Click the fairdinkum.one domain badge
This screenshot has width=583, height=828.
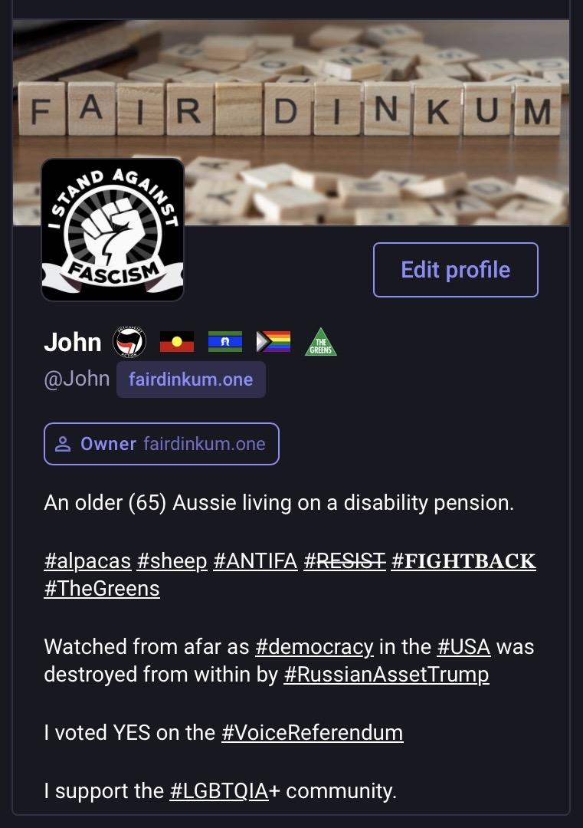click(191, 379)
